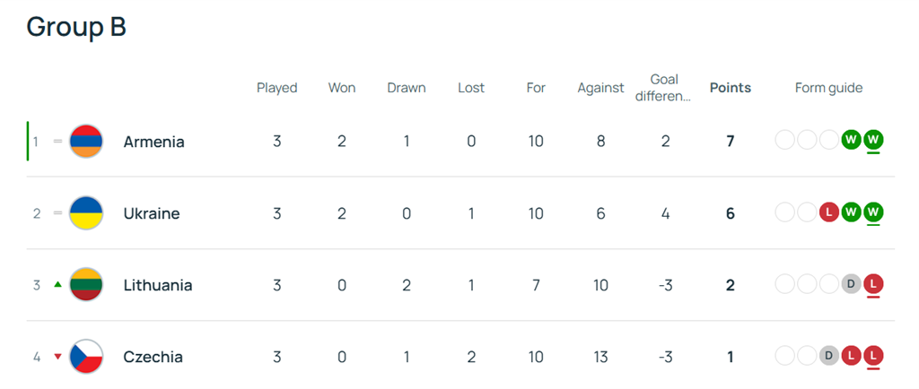Open the Lithuania team link

tap(157, 285)
